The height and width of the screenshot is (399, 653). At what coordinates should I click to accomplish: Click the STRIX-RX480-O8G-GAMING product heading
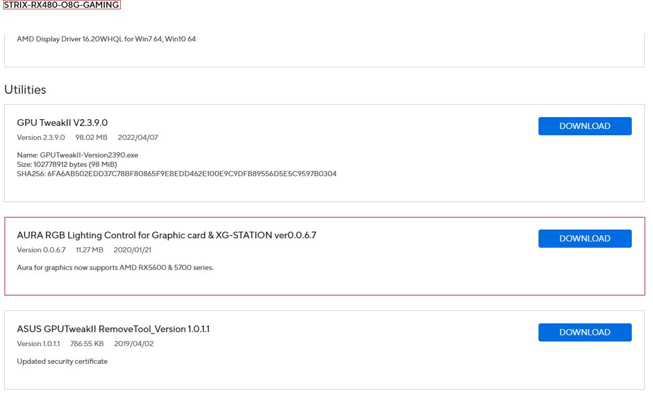click(62, 5)
